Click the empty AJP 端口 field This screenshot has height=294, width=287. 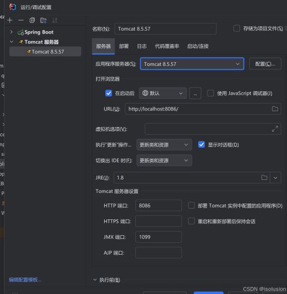(158, 253)
